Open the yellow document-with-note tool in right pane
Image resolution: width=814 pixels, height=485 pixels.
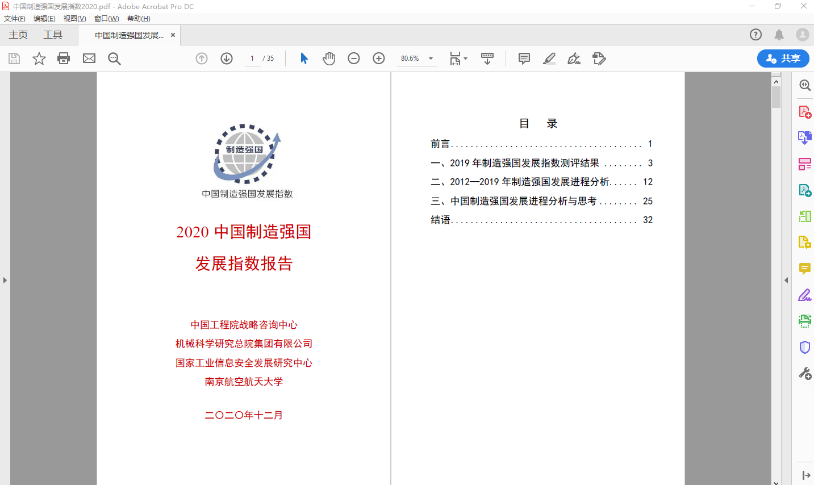tap(805, 242)
